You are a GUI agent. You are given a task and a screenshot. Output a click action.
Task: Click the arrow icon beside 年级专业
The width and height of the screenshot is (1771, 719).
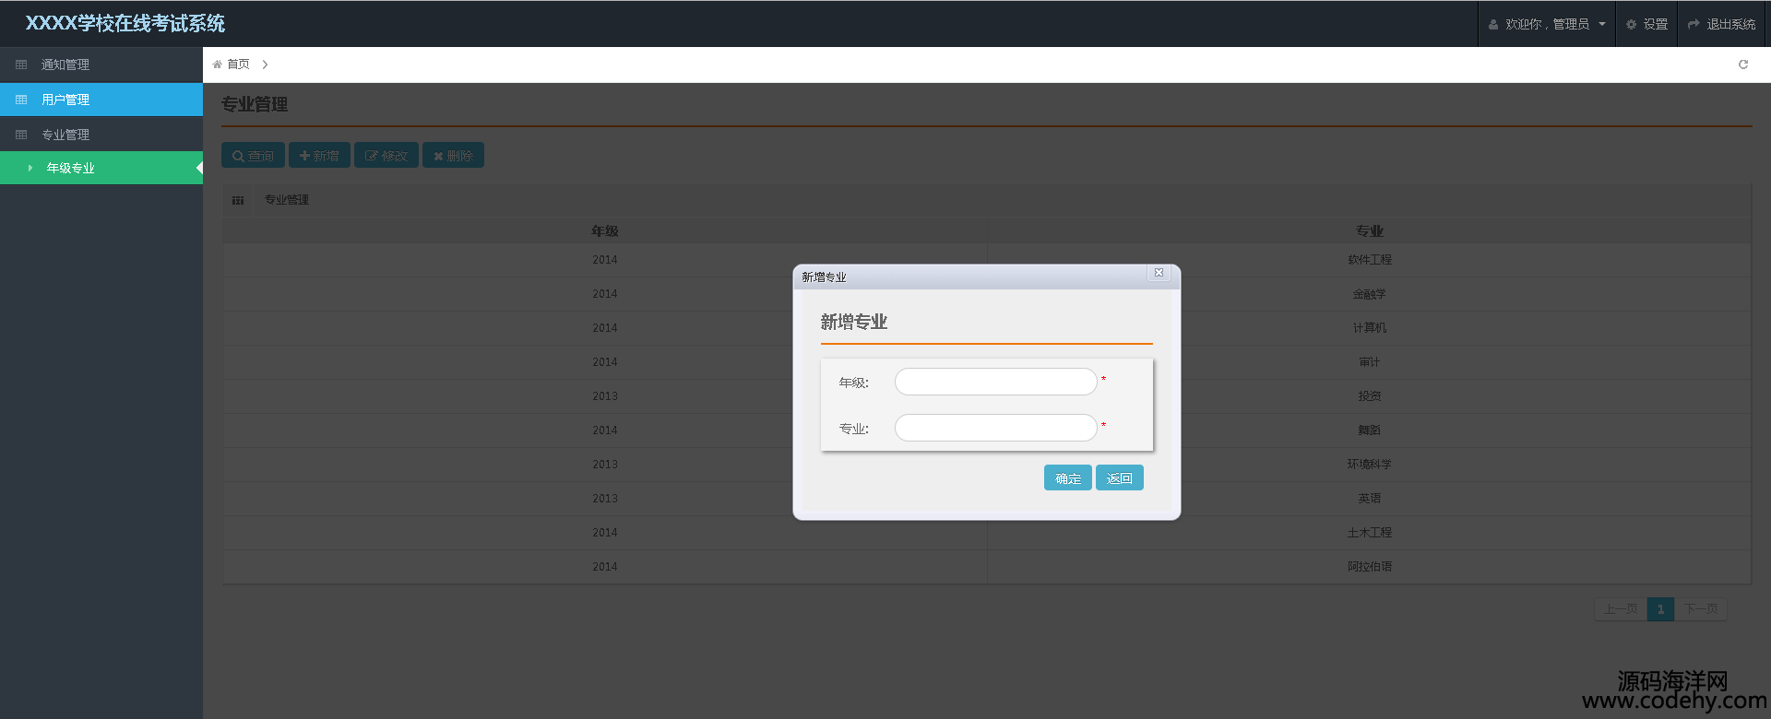point(30,168)
